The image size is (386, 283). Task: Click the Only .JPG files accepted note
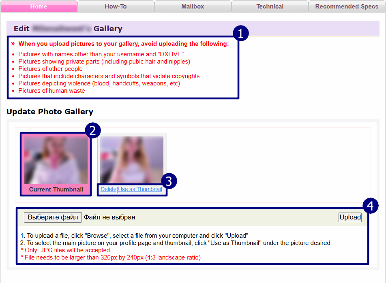coord(65,250)
